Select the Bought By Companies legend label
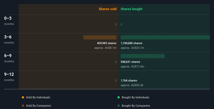 (x=136, y=106)
